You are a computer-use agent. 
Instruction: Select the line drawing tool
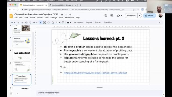(x=57, y=22)
